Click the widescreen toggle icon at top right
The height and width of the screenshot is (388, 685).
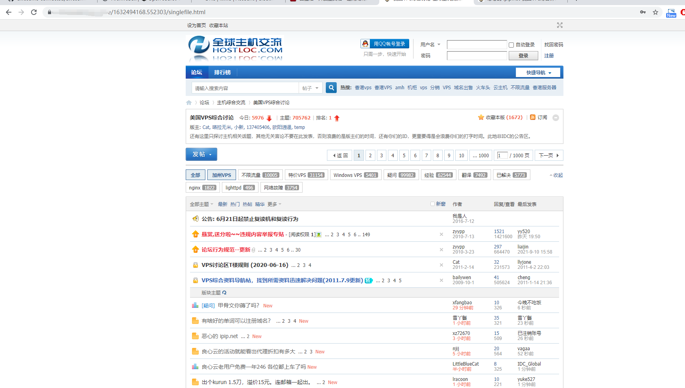(x=559, y=25)
